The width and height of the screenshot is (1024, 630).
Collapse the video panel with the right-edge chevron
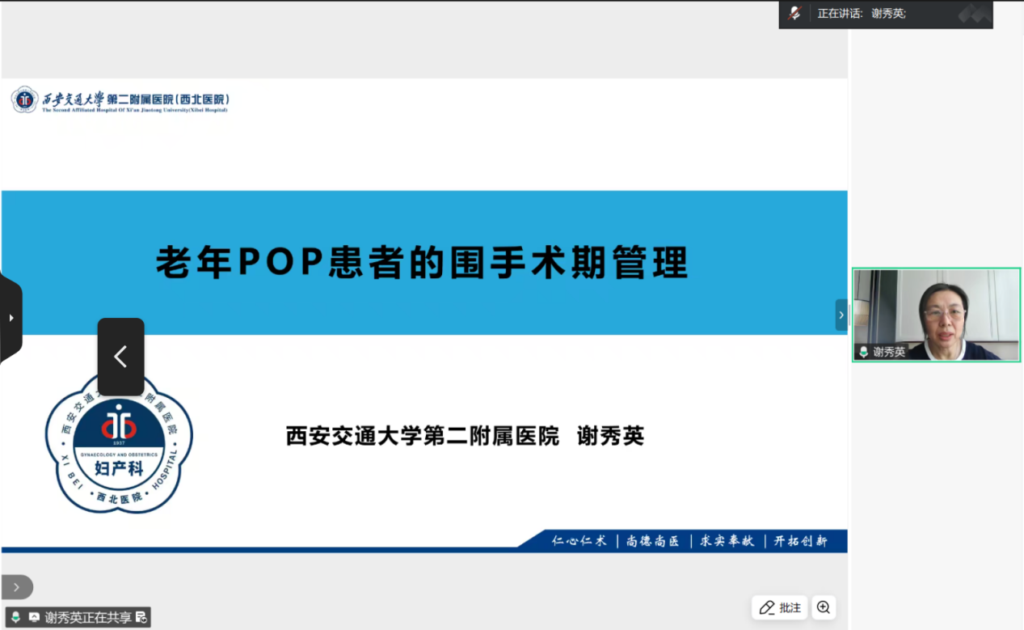pos(841,315)
